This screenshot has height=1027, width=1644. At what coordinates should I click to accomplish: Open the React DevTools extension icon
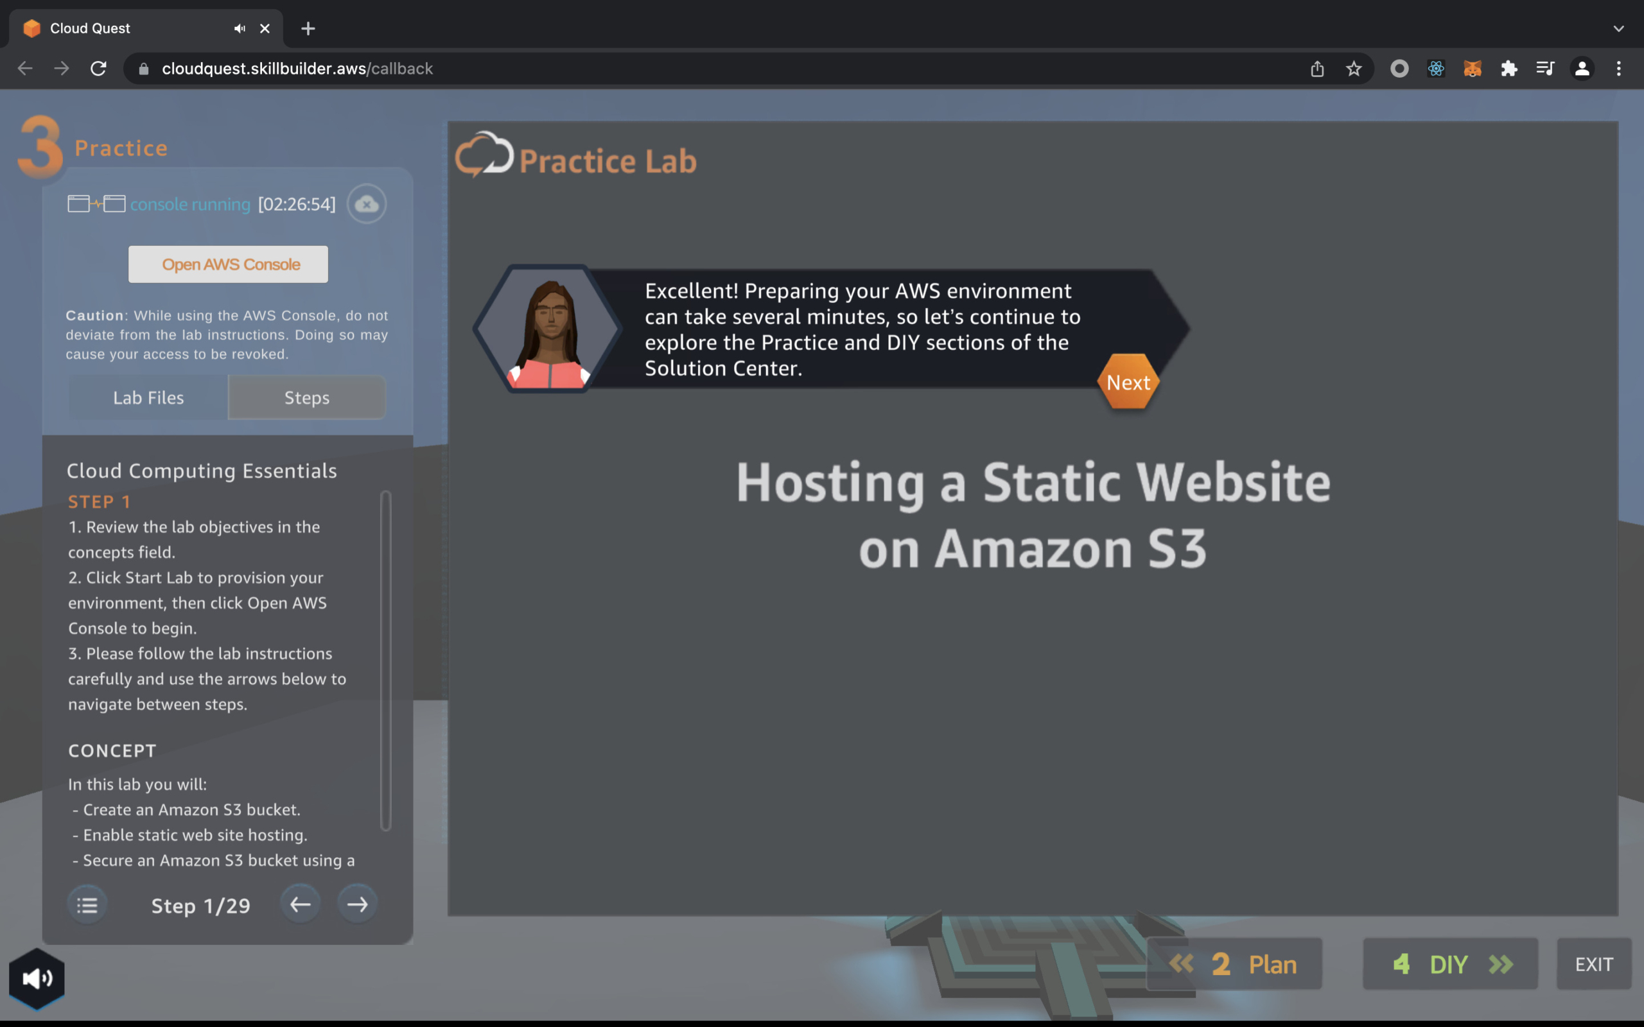coord(1436,69)
